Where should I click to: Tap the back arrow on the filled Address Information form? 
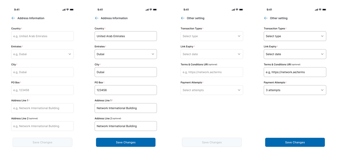(96, 18)
